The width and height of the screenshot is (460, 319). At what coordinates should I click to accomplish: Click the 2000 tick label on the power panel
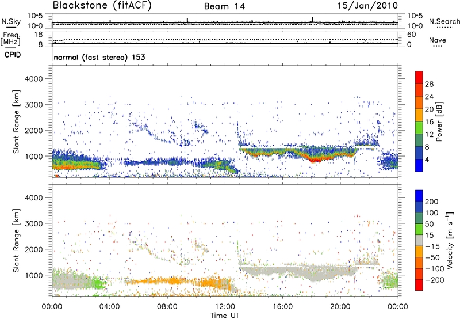(x=33, y=130)
